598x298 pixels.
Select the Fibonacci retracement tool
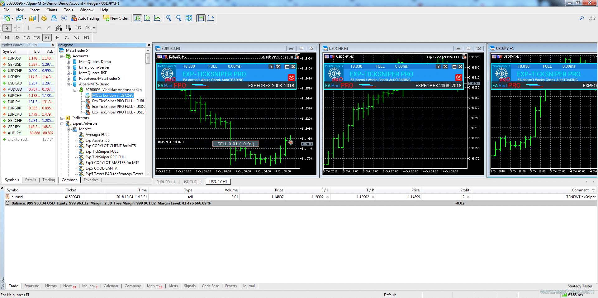(x=69, y=28)
